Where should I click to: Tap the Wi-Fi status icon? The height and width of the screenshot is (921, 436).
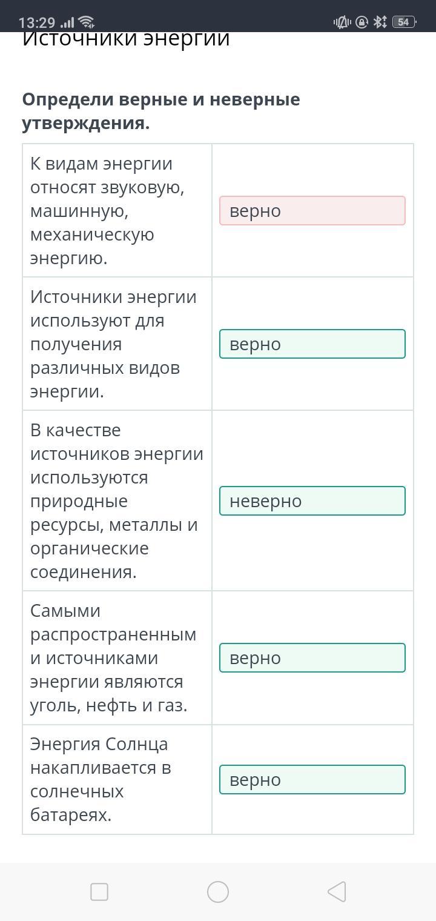point(87,22)
